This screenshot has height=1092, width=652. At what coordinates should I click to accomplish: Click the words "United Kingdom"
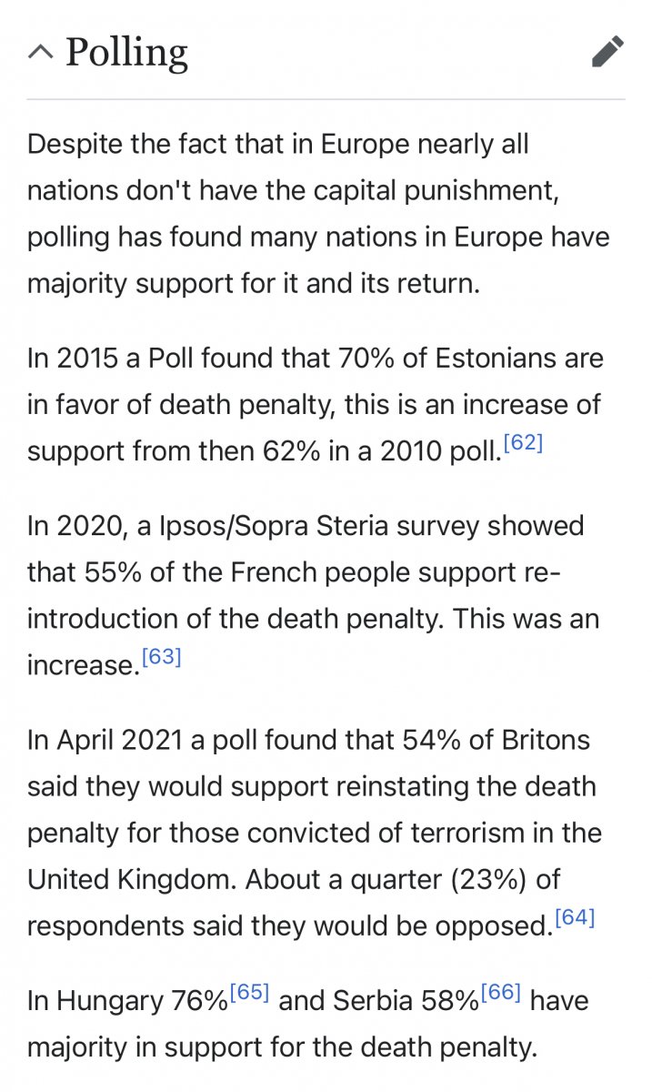pos(133,880)
